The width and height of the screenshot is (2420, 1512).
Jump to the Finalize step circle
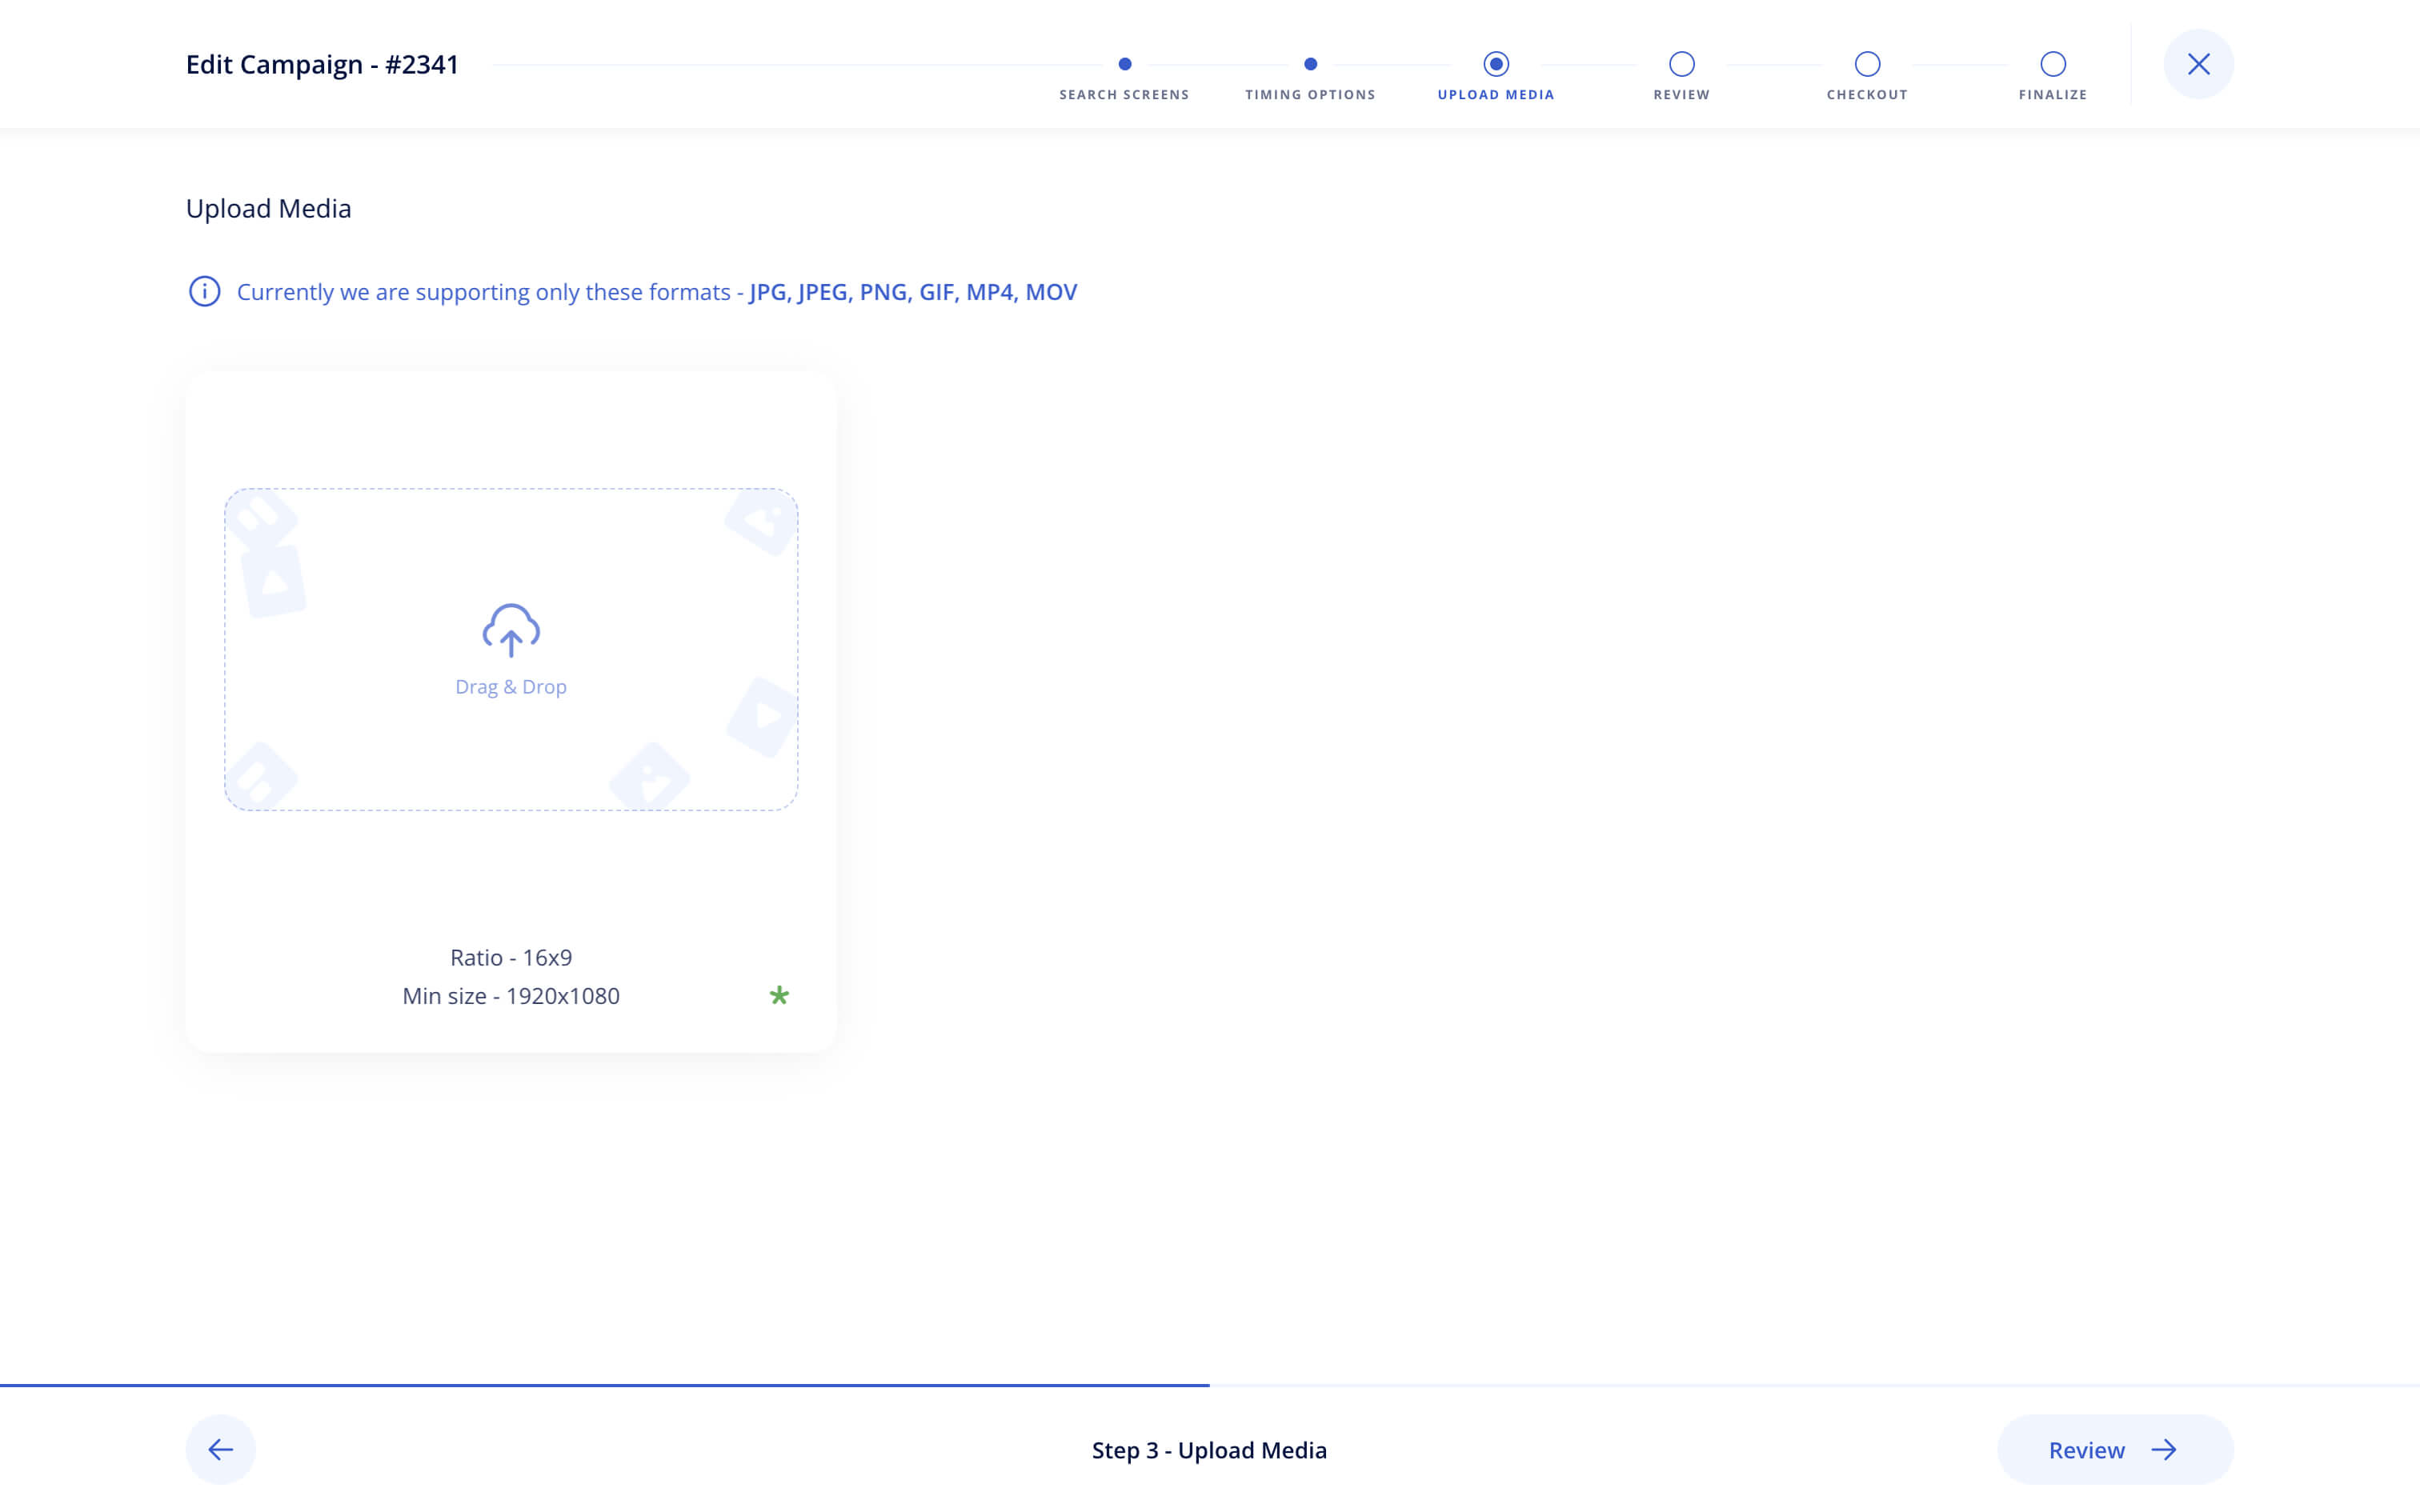pyautogui.click(x=2053, y=64)
